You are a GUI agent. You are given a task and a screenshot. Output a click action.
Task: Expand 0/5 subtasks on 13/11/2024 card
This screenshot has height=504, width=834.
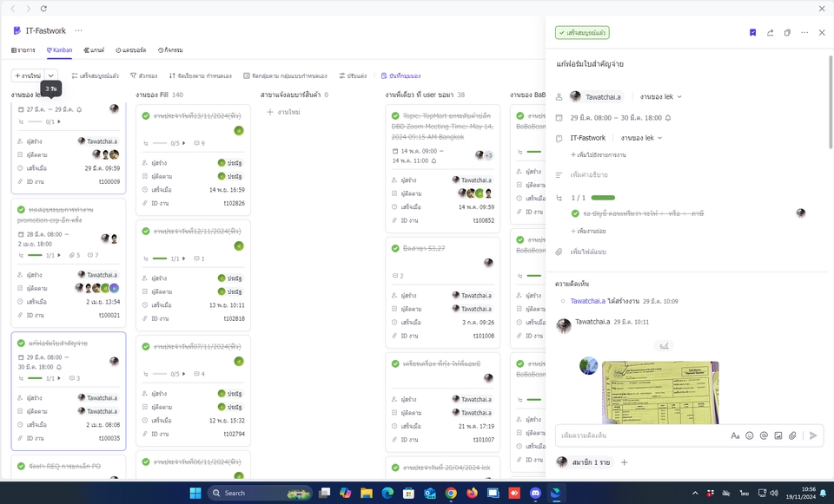[x=184, y=143]
